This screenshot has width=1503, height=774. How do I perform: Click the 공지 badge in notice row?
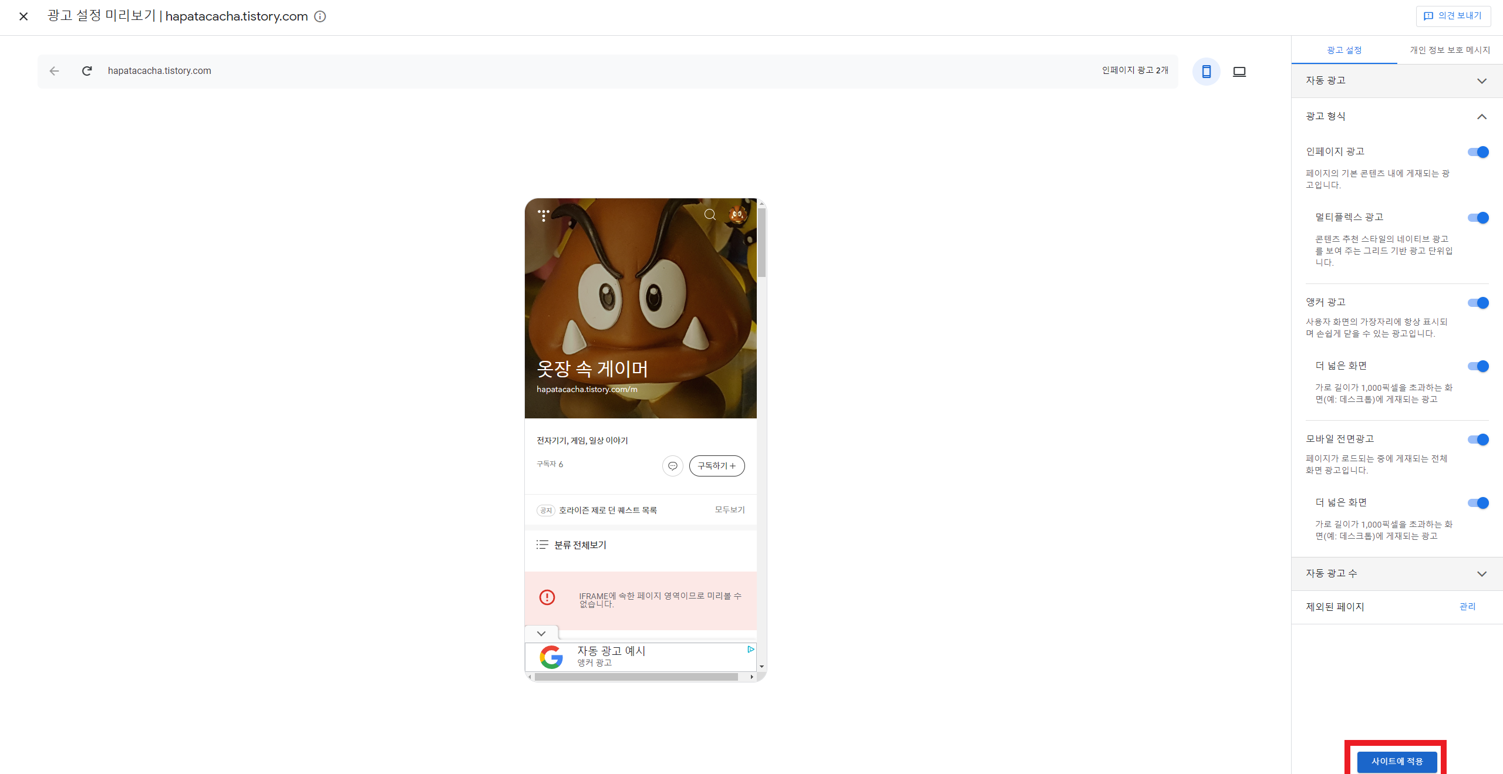pos(546,511)
